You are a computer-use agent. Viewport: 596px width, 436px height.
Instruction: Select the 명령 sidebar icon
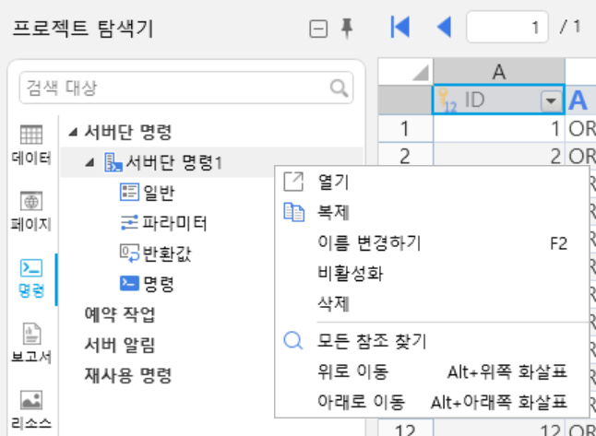(31, 278)
